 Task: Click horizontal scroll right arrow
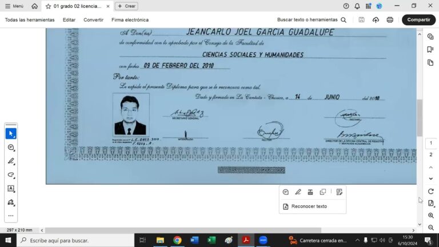click(413, 230)
